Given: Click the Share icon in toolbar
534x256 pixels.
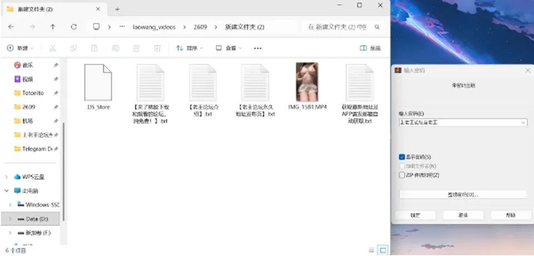Looking at the screenshot, I should [136, 48].
